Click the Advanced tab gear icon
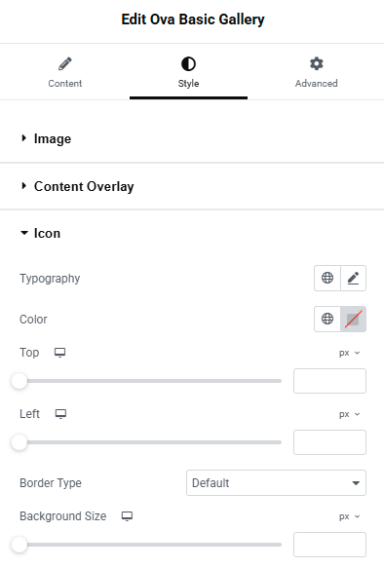Screen dimensions: 384x569 (316, 64)
